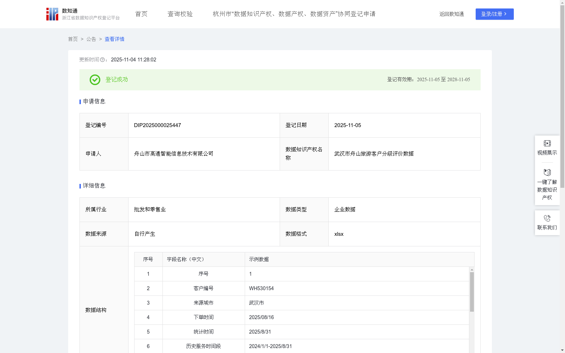The height and width of the screenshot is (353, 565).
Task: Click the green 登记成功 checkmark icon
Action: (x=95, y=80)
